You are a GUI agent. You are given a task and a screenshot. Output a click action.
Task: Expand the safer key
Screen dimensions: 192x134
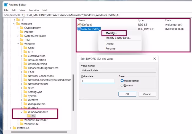(22, 88)
